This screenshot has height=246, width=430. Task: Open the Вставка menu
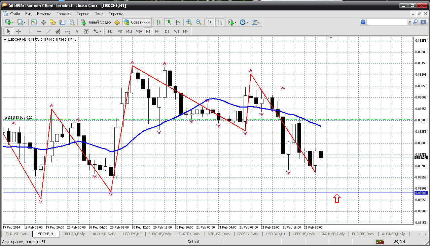click(x=44, y=14)
